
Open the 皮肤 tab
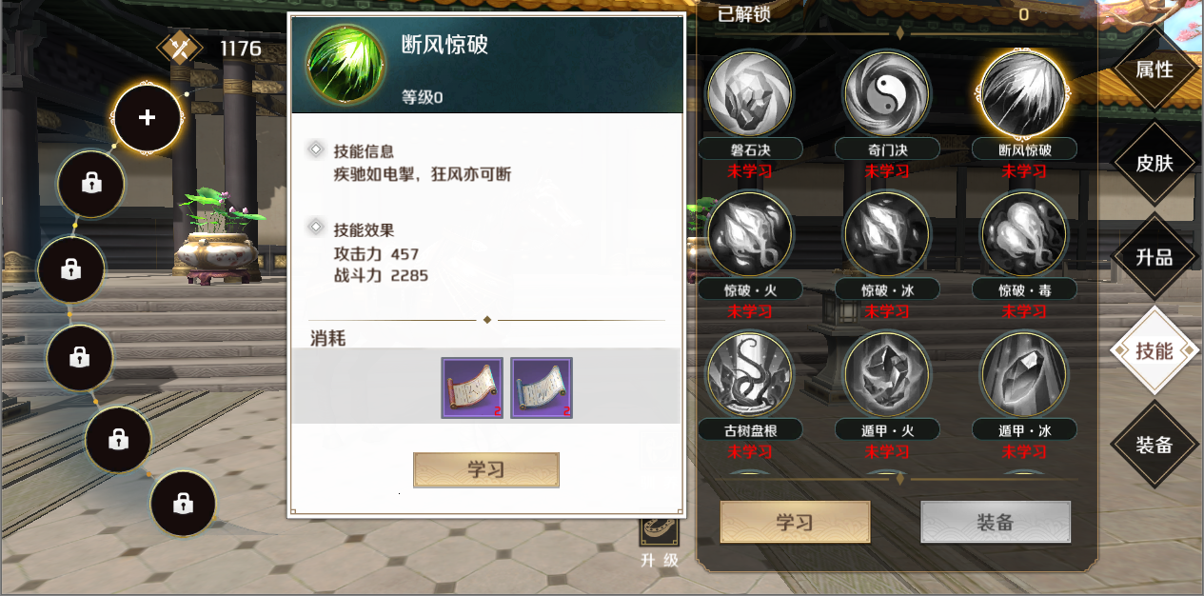click(1155, 163)
